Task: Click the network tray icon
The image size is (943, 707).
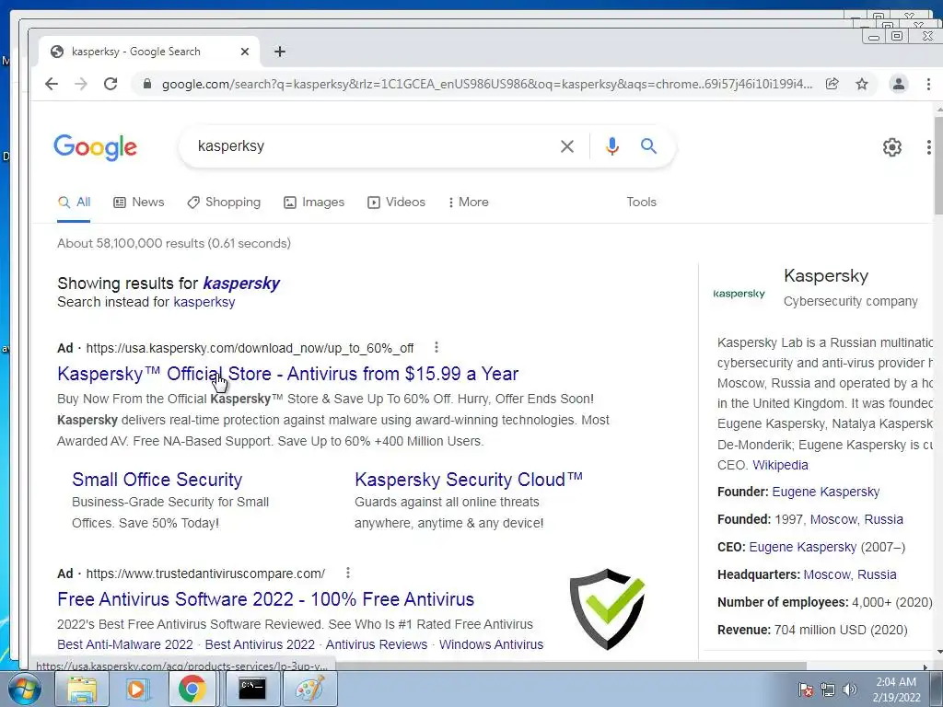Action: 828,690
